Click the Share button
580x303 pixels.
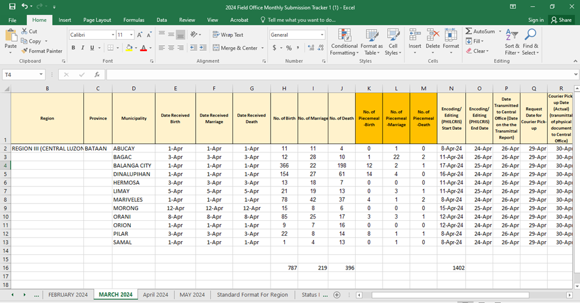point(561,20)
